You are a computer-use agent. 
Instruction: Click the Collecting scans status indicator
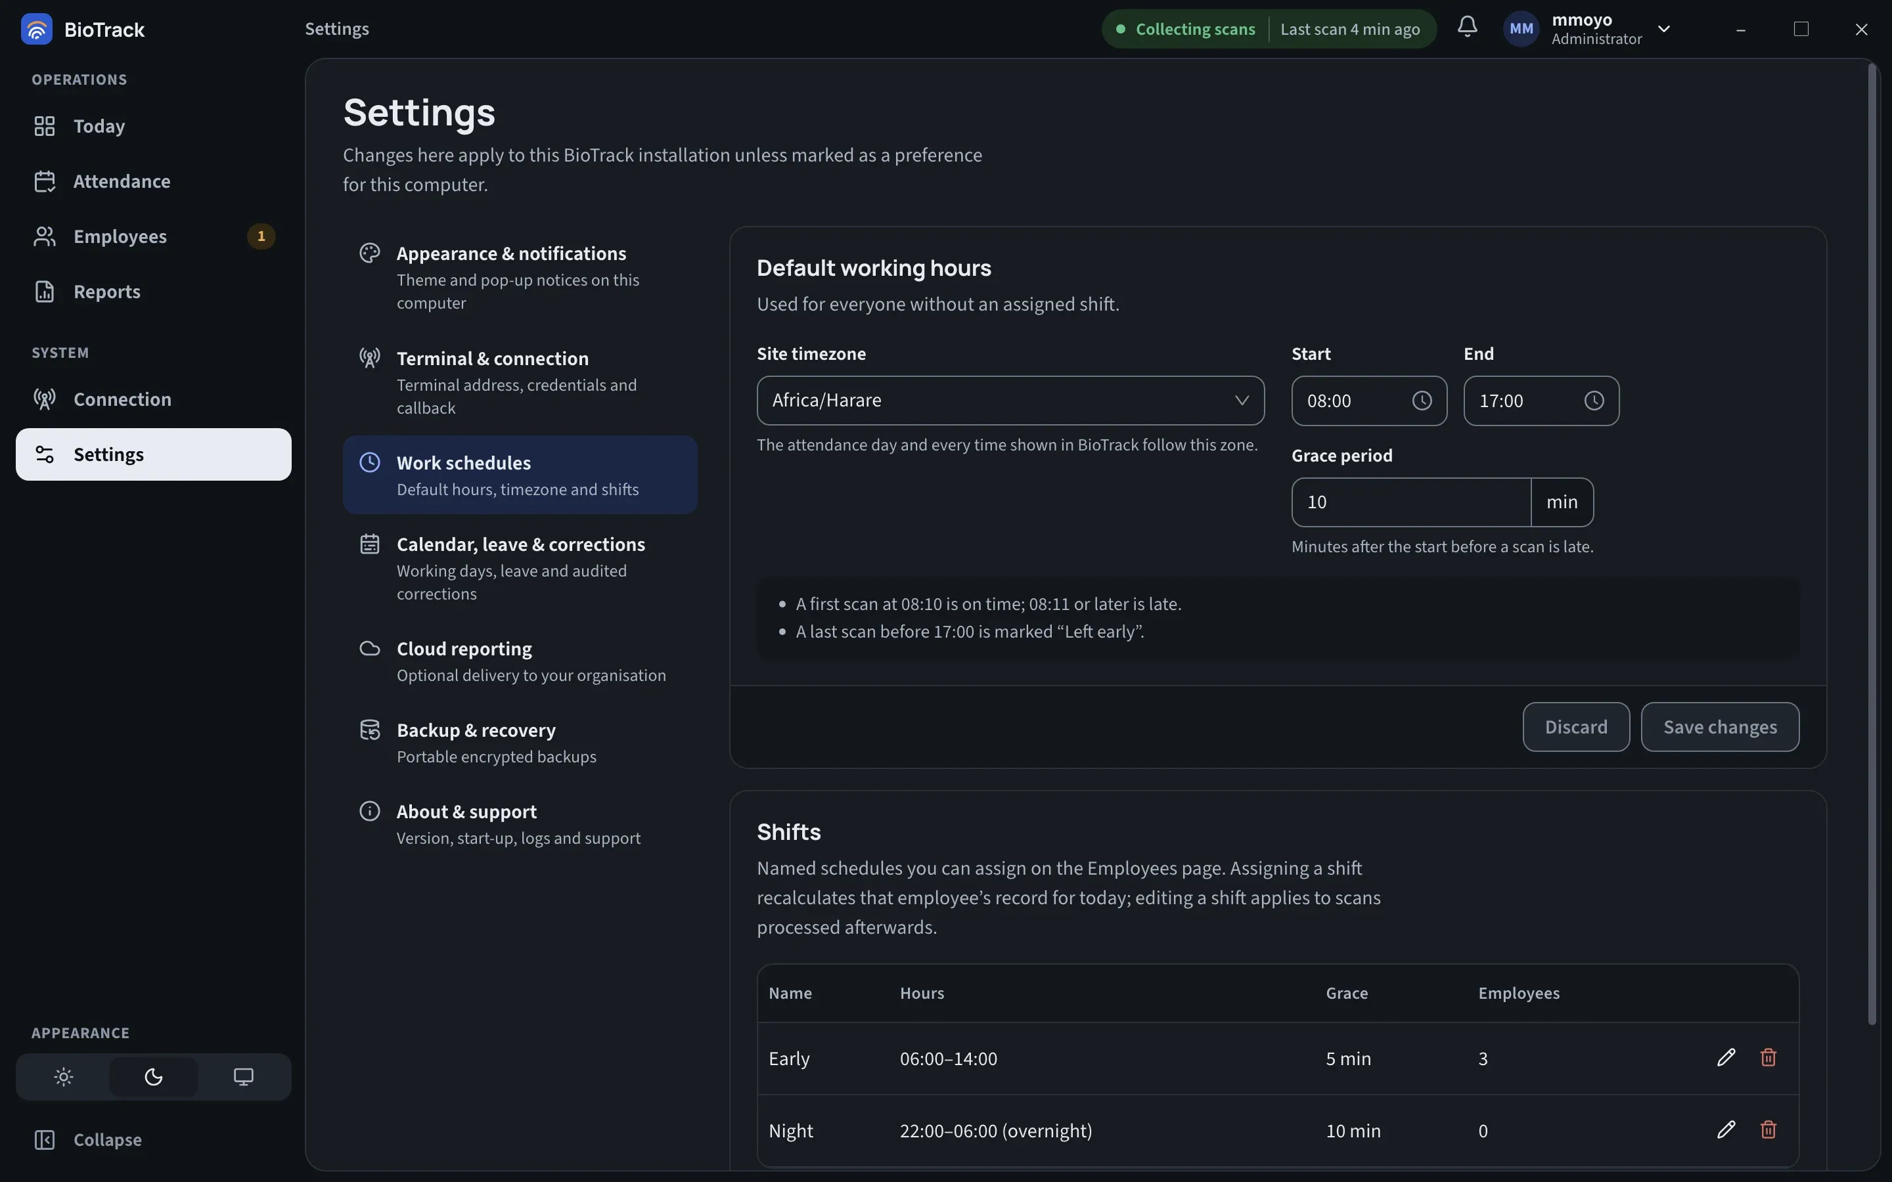[x=1185, y=29]
